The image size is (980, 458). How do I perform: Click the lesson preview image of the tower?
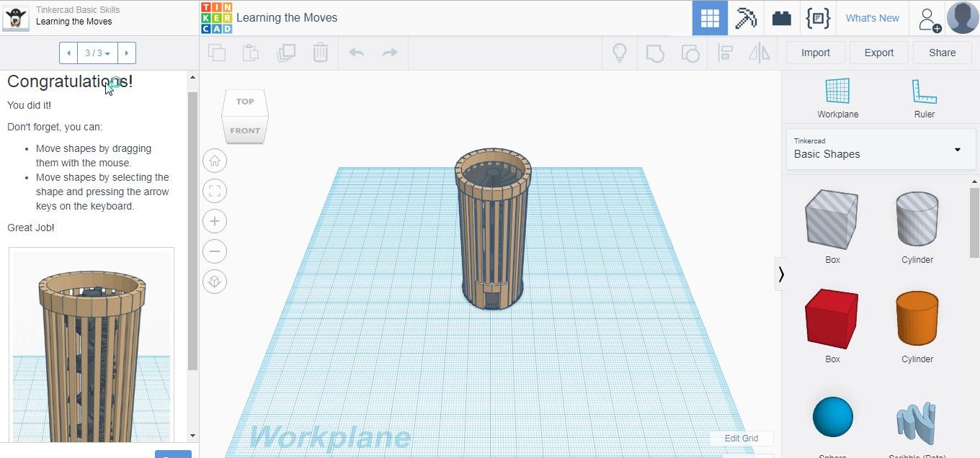[92, 346]
